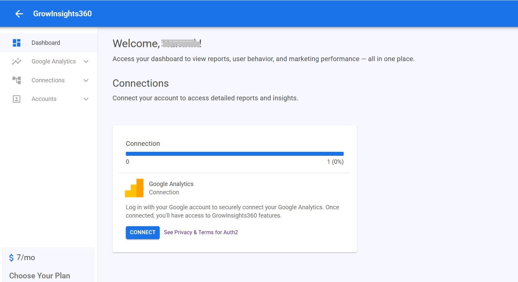Click the GrowInsights360 header title

click(x=62, y=14)
